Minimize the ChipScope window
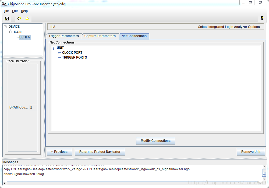 click(243, 3)
